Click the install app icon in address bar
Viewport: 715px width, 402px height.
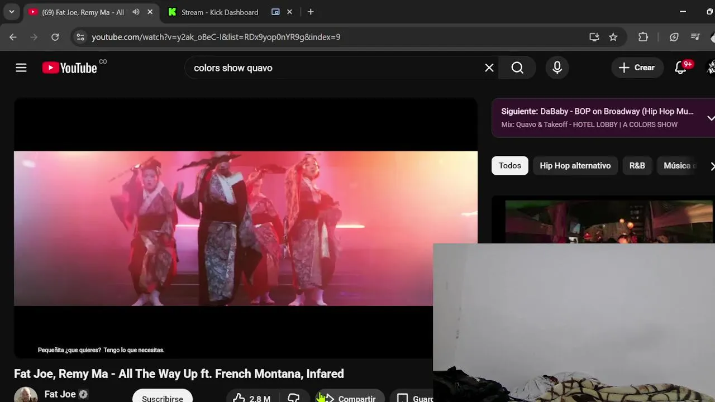(594, 37)
